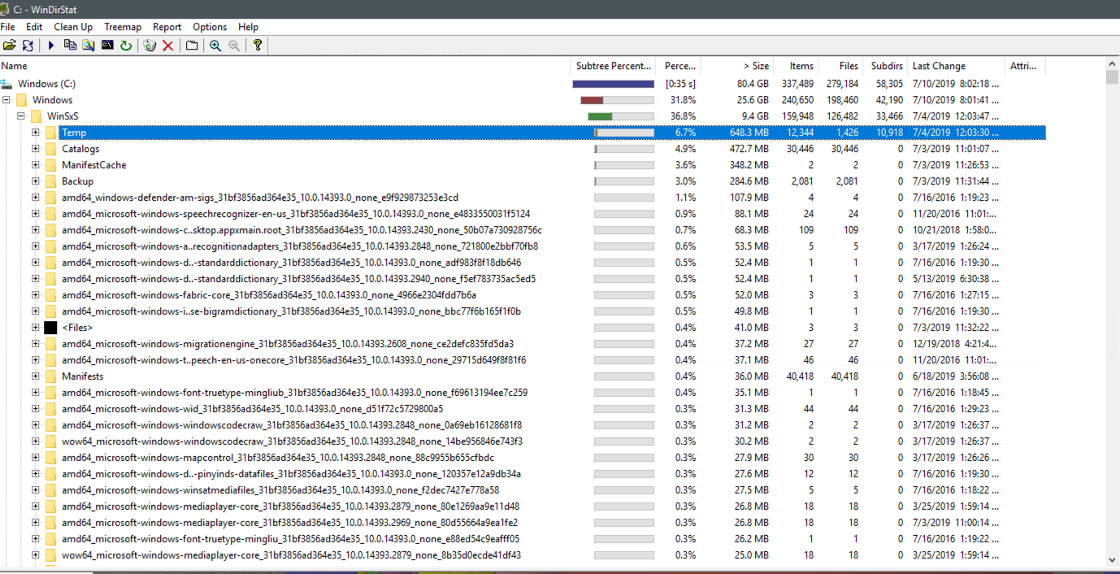Expand the Temp folder node

pos(36,133)
